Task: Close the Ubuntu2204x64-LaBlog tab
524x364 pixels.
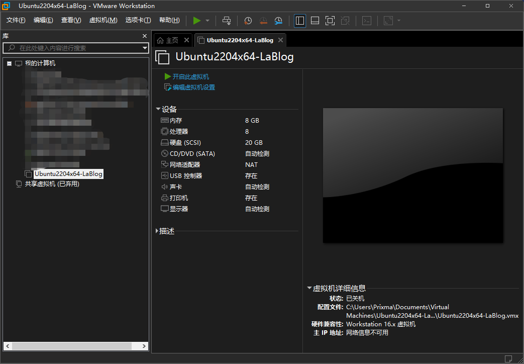Action: [280, 40]
